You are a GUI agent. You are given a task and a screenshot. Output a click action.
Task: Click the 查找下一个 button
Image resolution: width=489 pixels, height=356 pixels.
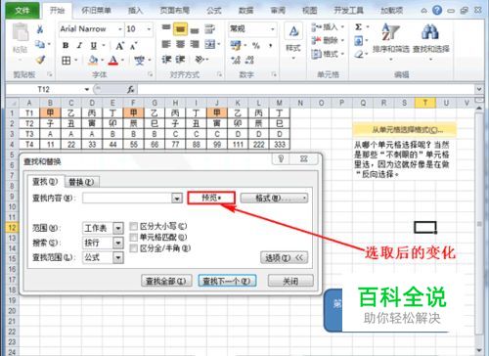click(x=227, y=281)
